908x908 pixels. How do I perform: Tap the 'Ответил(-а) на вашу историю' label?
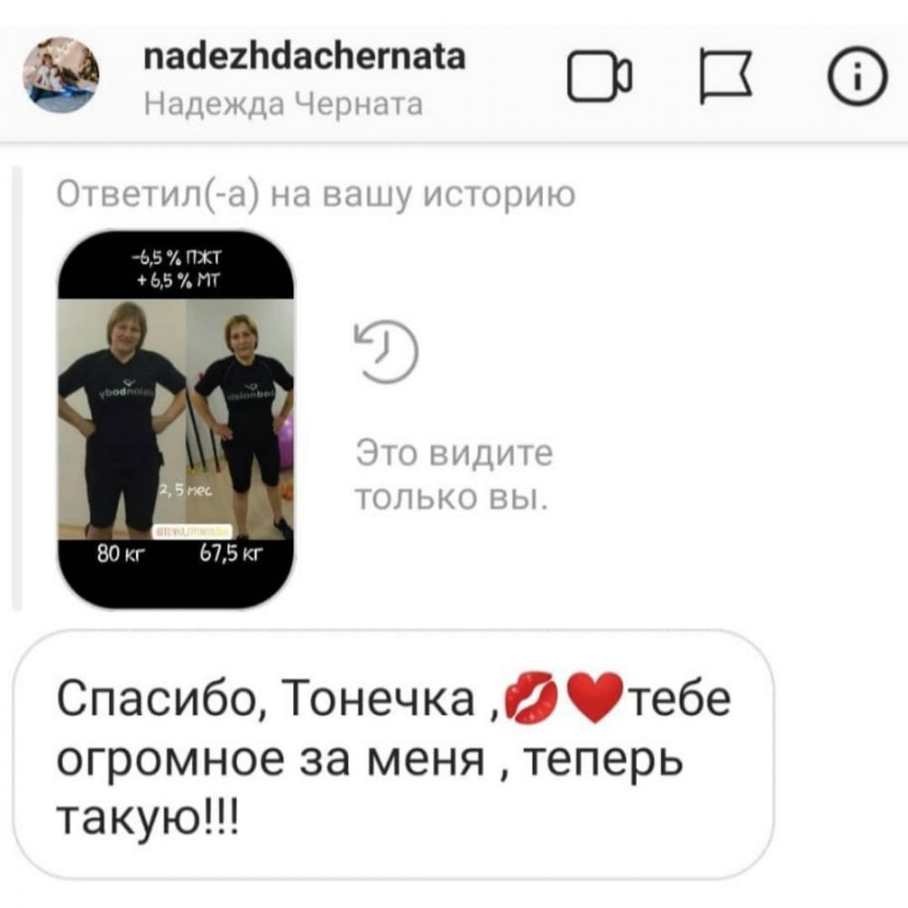[x=316, y=194]
